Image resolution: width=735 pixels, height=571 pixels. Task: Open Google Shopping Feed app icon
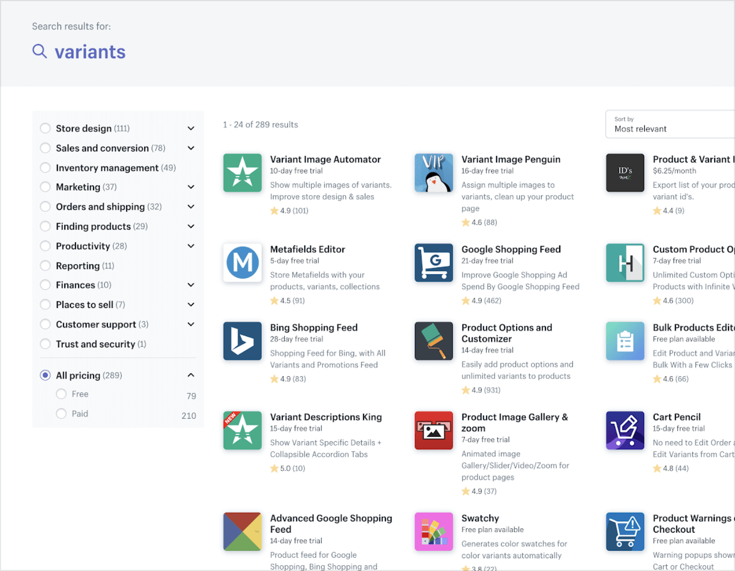point(434,263)
